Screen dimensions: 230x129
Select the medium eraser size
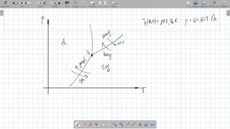pos(55,3)
